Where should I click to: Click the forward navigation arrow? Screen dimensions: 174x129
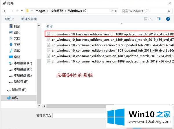pyautogui.click(x=12, y=11)
